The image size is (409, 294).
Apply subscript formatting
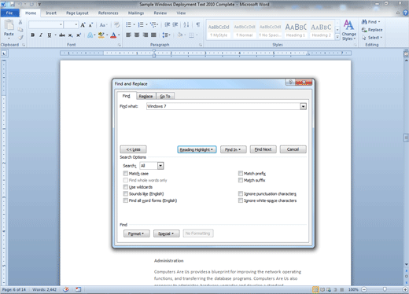(70, 35)
